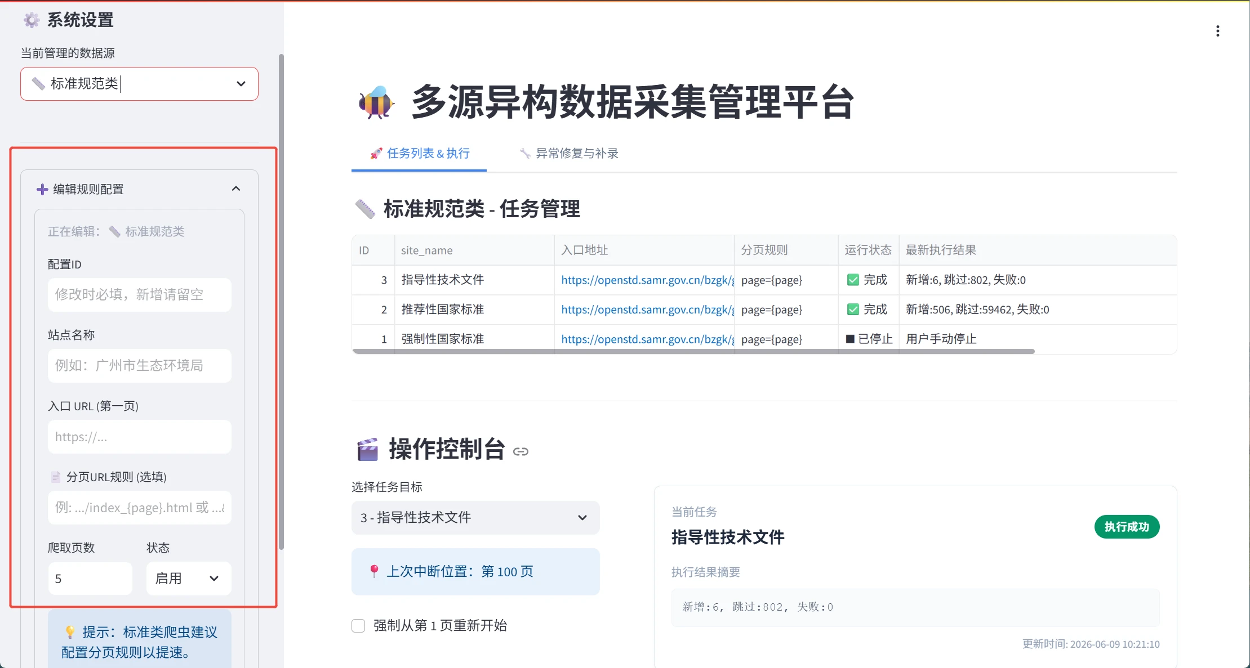Viewport: 1250px width, 668px height.
Task: Switch to 任务列表 & 执行 tab
Action: (419, 153)
